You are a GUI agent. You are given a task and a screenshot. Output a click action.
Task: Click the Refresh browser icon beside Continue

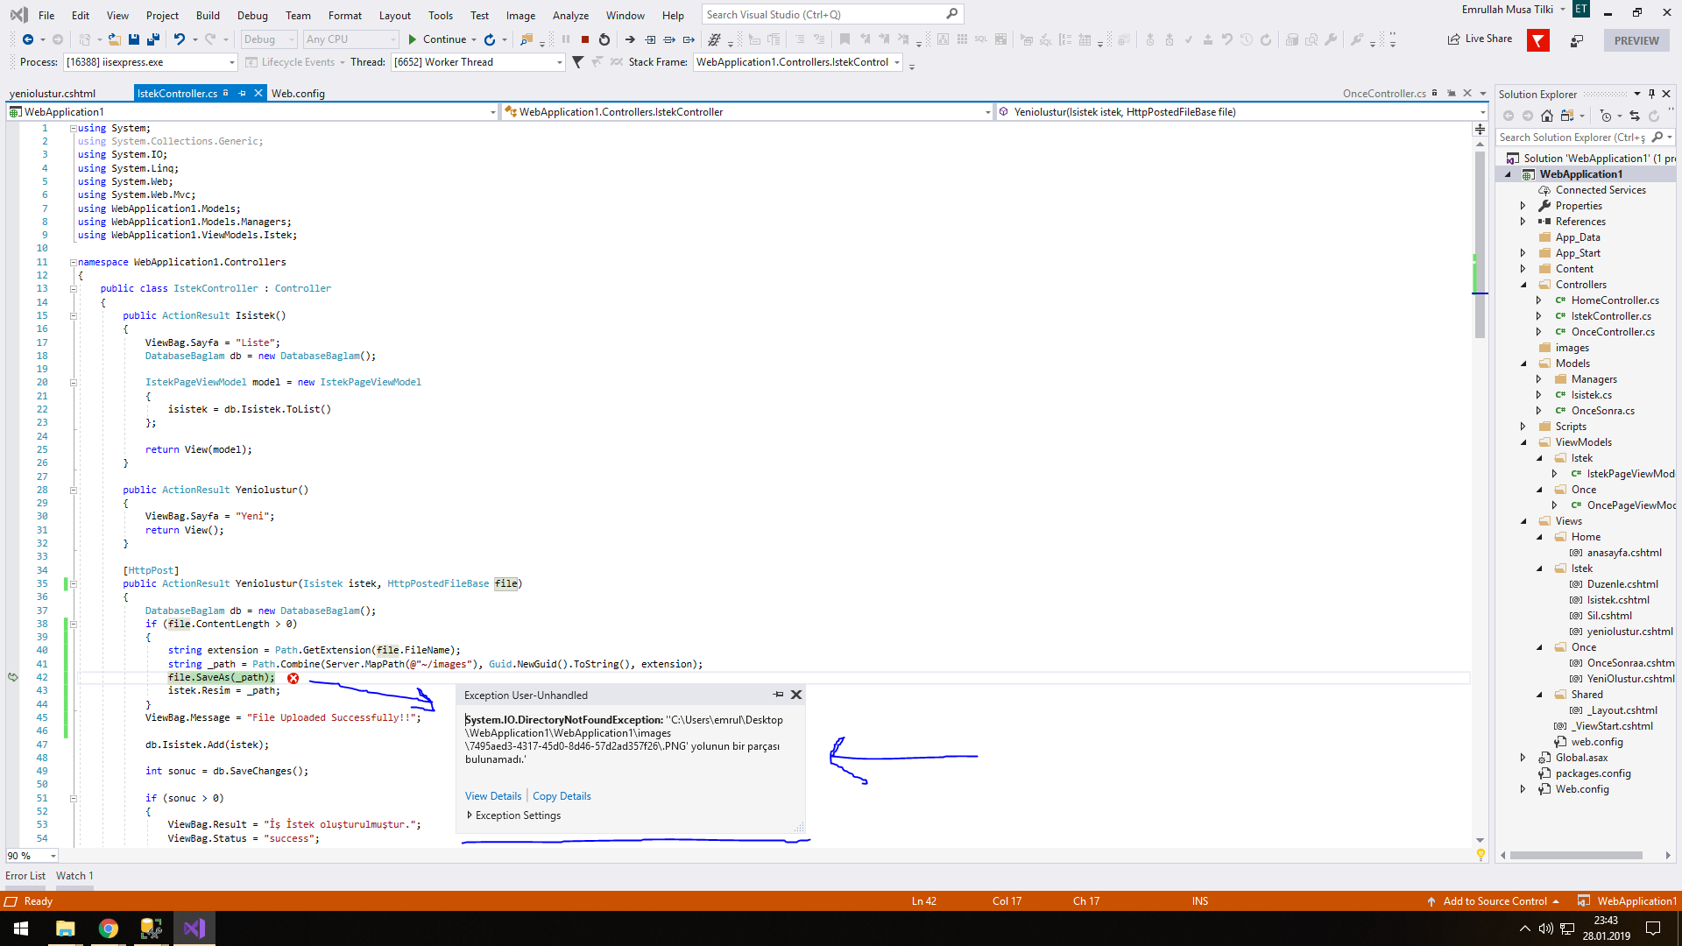pyautogui.click(x=490, y=39)
